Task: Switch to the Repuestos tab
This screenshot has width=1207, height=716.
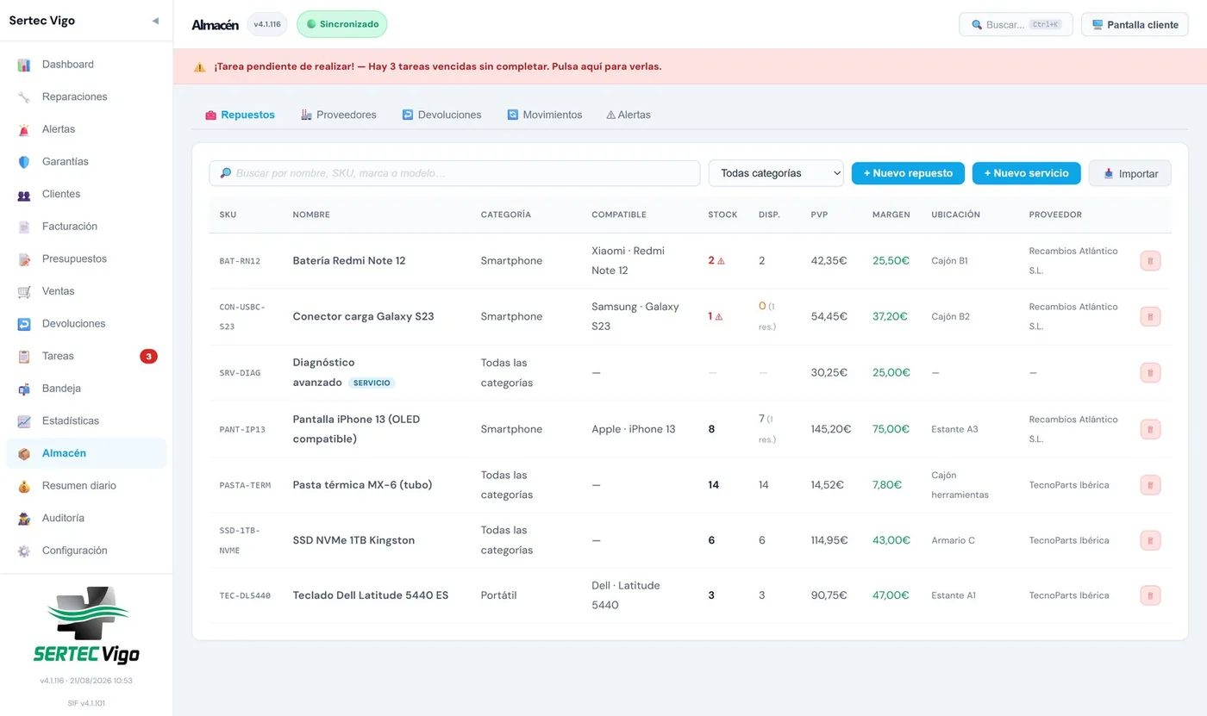Action: (x=240, y=115)
